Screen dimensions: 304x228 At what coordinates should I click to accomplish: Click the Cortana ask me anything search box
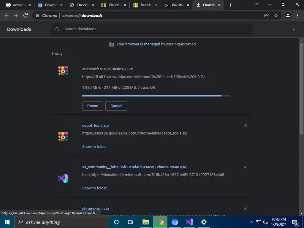[x=62, y=222]
